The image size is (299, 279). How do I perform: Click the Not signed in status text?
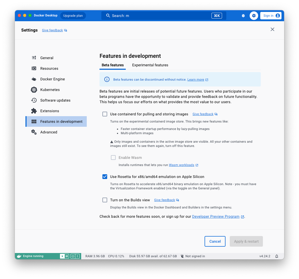(x=195, y=256)
